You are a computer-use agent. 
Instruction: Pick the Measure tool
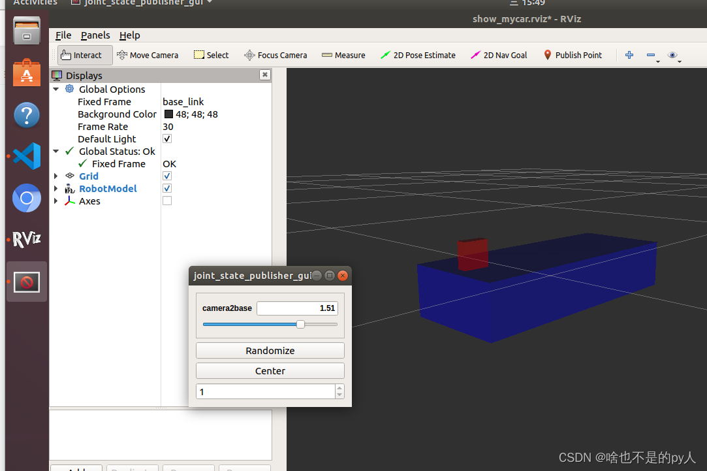343,55
